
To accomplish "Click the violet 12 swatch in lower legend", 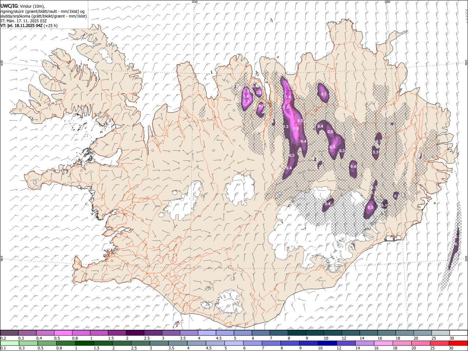I will point(346,343).
